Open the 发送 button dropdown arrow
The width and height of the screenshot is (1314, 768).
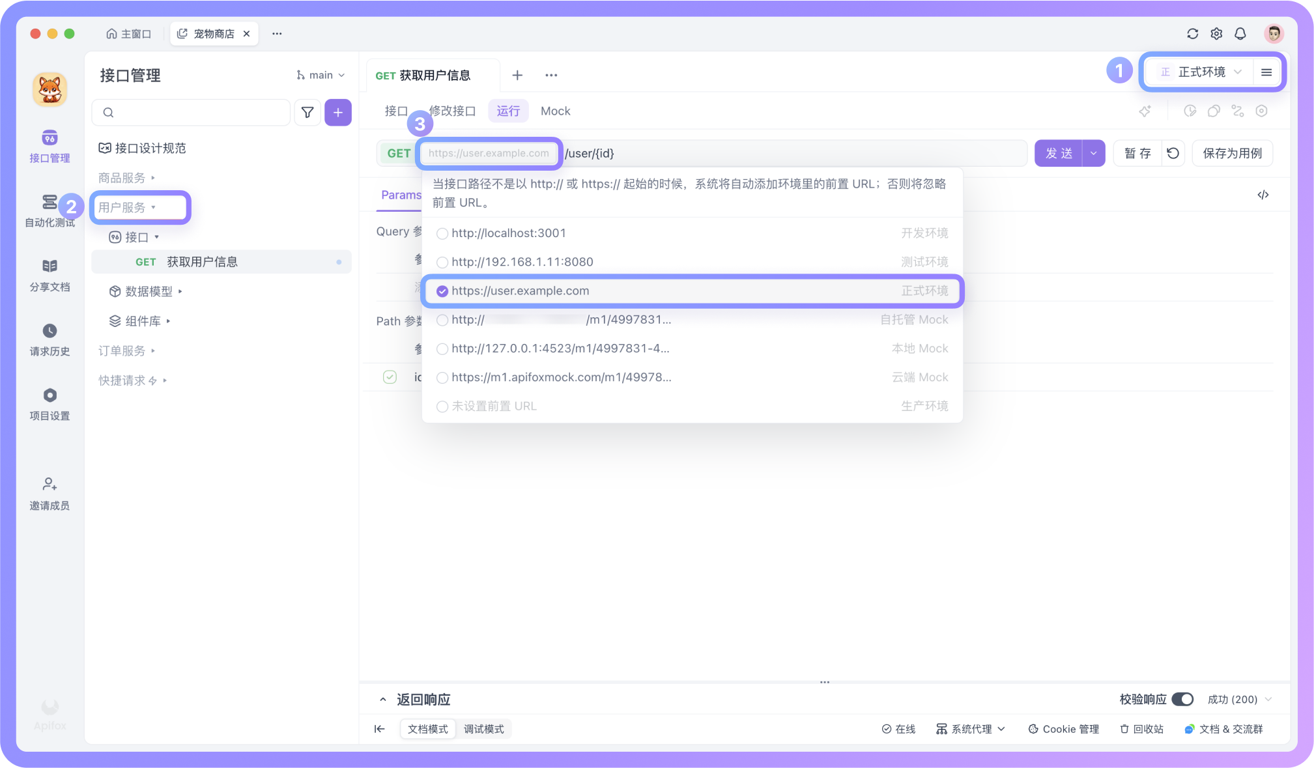[1094, 153]
